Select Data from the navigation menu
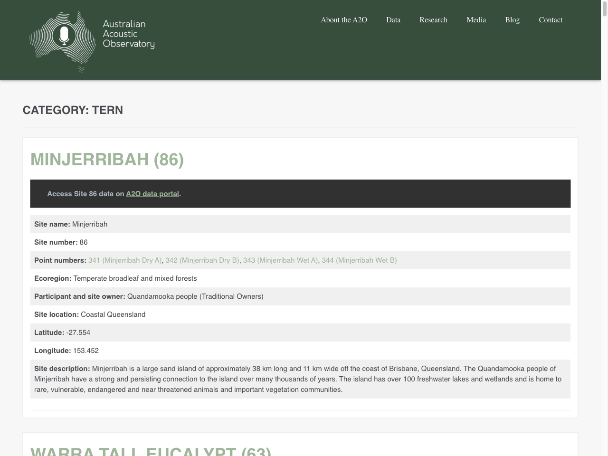 point(393,20)
